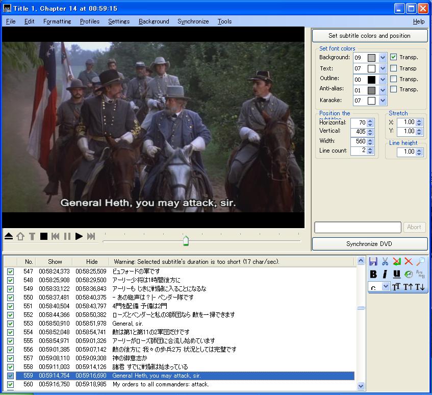
Task: Enable the Outline Transp. checkbox
Action: coord(394,79)
